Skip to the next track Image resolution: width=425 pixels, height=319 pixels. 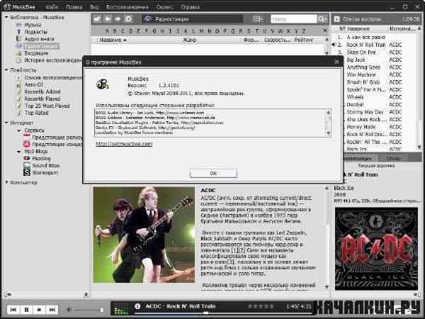[52, 310]
